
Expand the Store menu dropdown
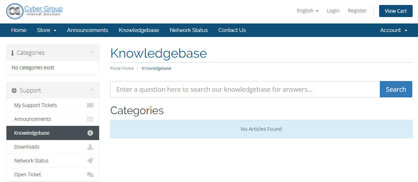pyautogui.click(x=47, y=30)
